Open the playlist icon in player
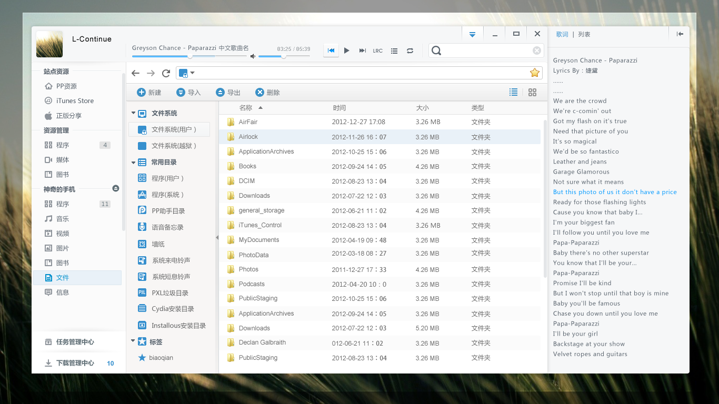 click(x=394, y=51)
